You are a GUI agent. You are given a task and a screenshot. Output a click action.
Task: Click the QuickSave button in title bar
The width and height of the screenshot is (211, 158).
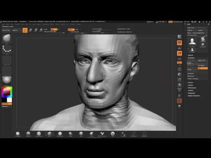coord(150,22)
